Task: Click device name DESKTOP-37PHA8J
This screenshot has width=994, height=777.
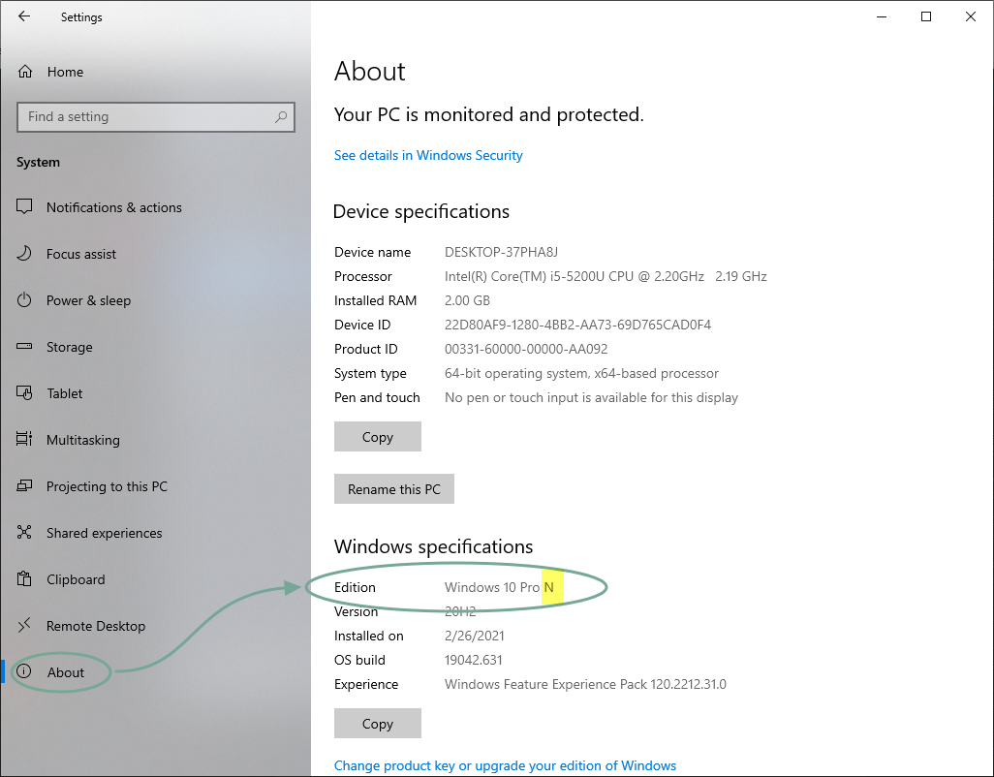Action: click(502, 252)
